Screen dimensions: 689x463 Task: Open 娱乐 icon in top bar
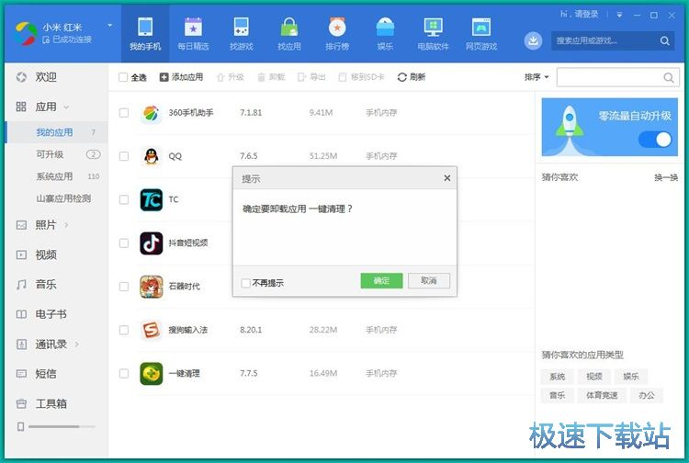coord(385,28)
